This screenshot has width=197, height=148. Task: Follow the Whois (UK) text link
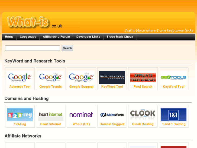tap(81, 124)
